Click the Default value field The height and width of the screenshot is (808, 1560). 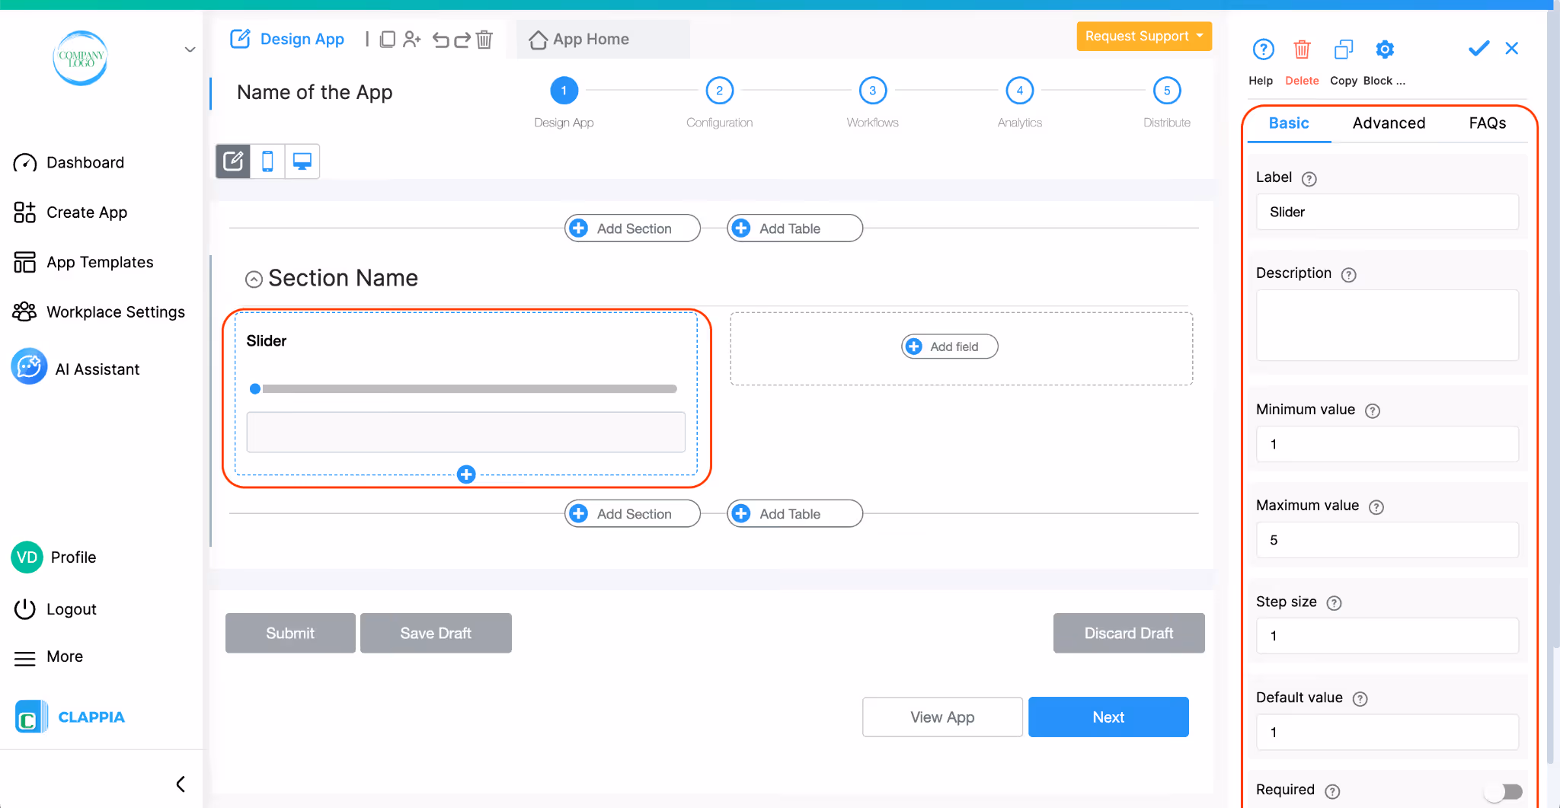tap(1387, 732)
